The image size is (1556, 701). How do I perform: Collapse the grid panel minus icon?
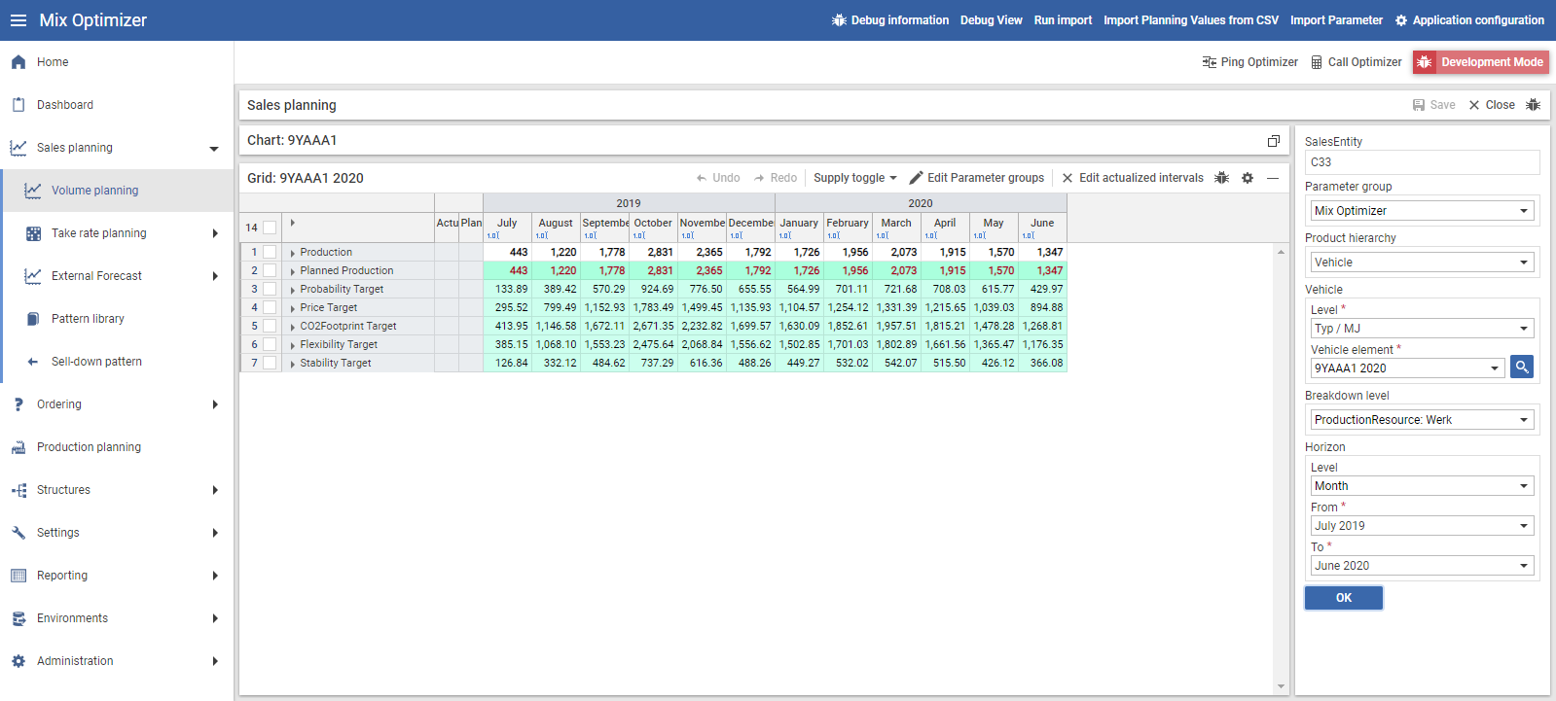point(1272,178)
